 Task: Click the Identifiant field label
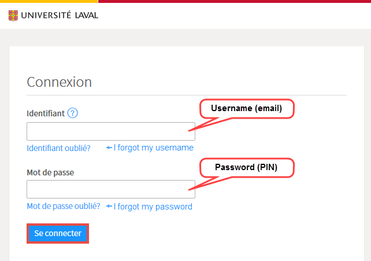point(46,113)
